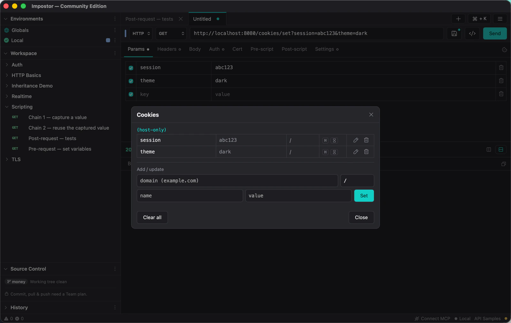Open the Local environment options menu

[x=115, y=41]
